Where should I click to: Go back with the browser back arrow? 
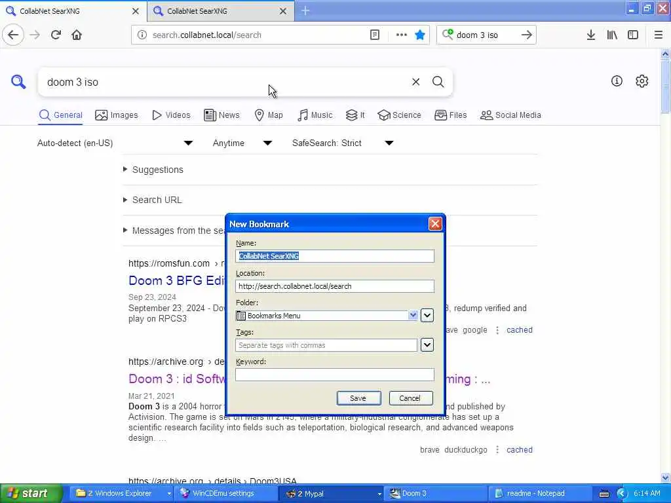coord(13,35)
